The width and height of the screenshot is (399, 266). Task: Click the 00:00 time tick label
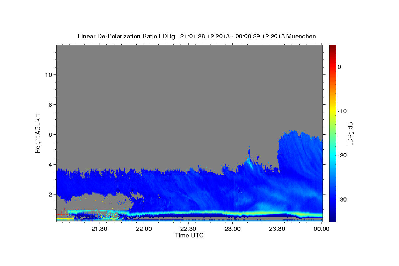click(322, 229)
